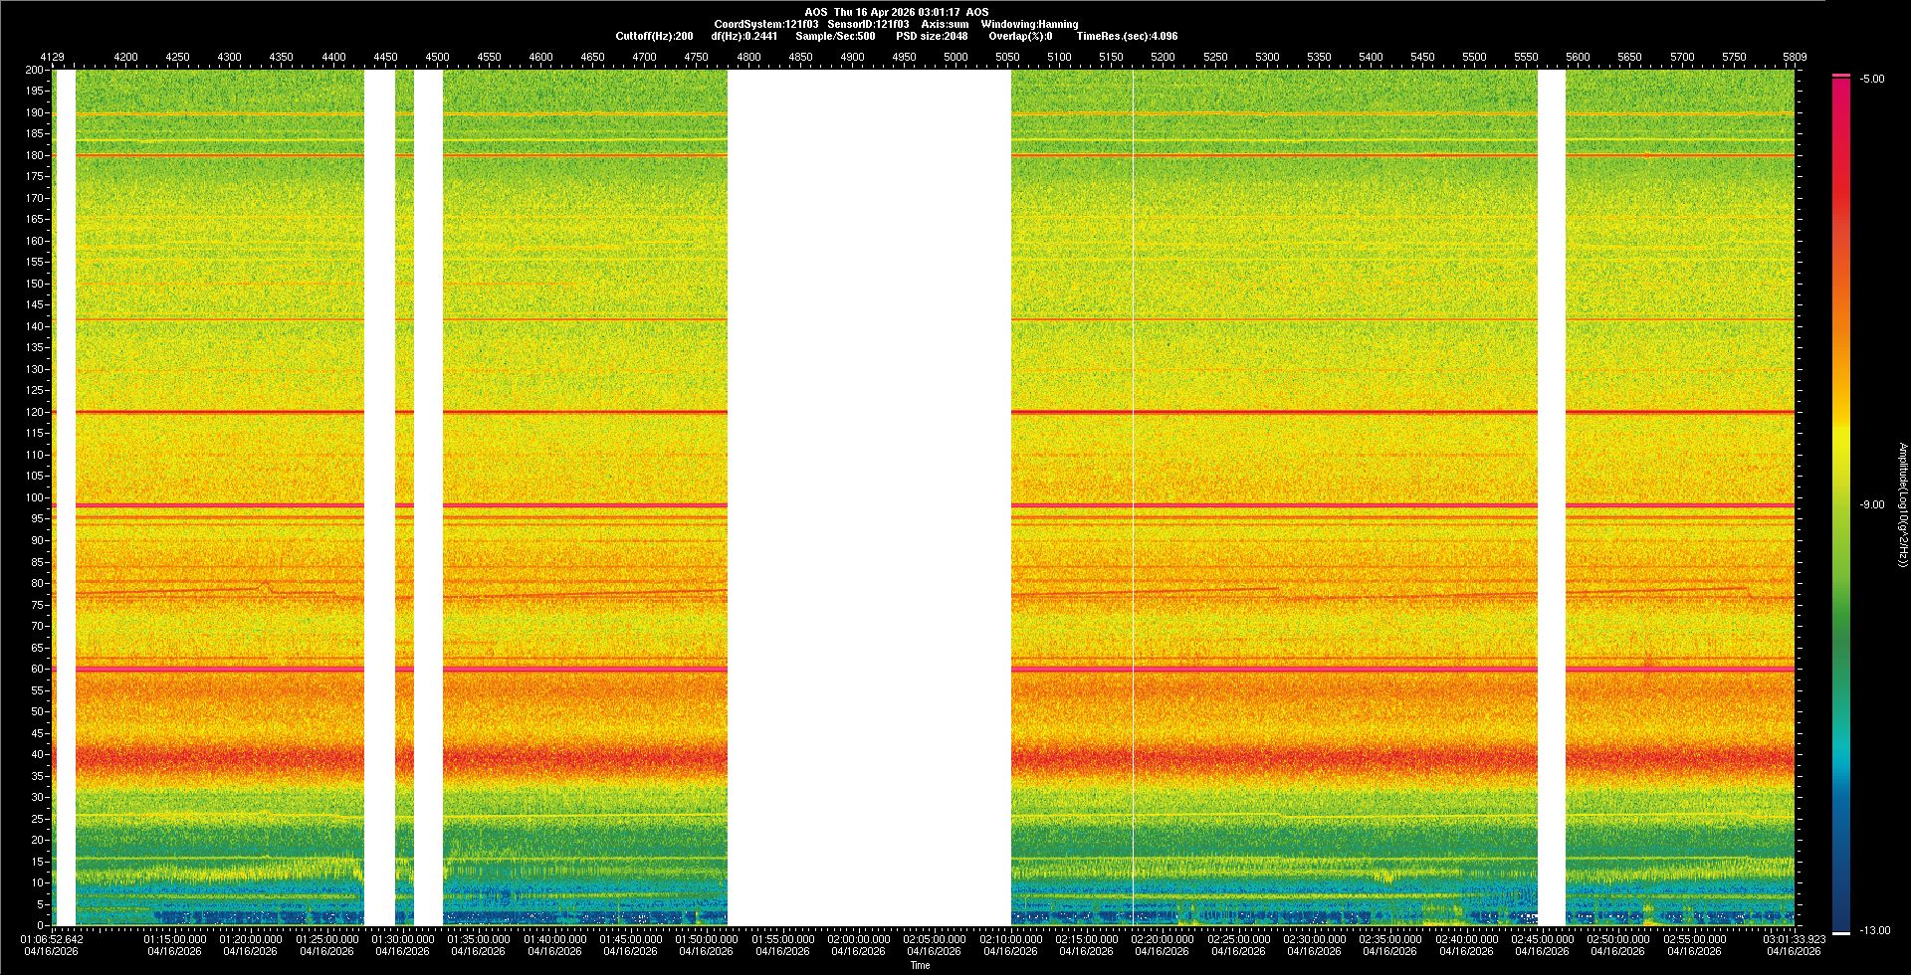
Task: Click the -13.00 bottom colorbar label
Action: (1874, 930)
